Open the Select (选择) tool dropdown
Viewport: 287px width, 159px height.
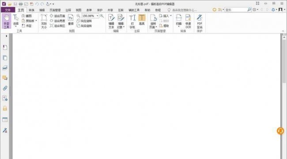coord(16,27)
